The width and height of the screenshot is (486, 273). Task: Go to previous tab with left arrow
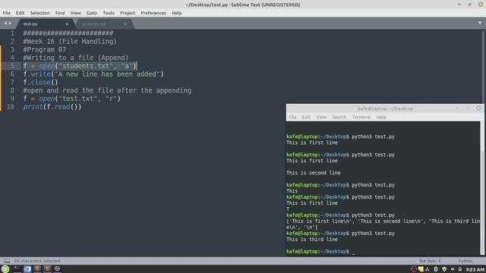(x=5, y=24)
